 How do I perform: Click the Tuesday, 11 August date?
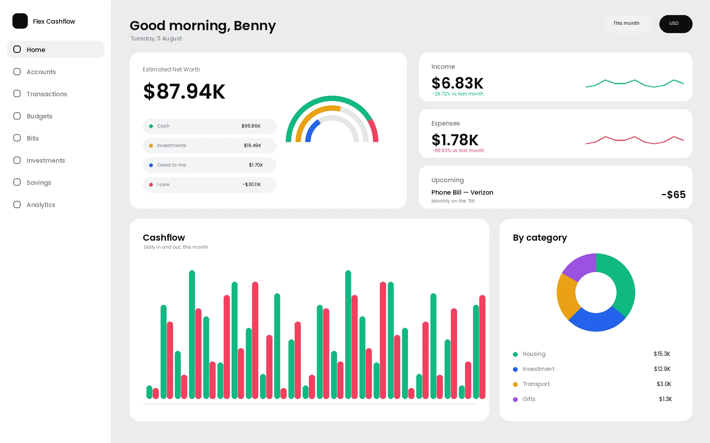click(156, 39)
